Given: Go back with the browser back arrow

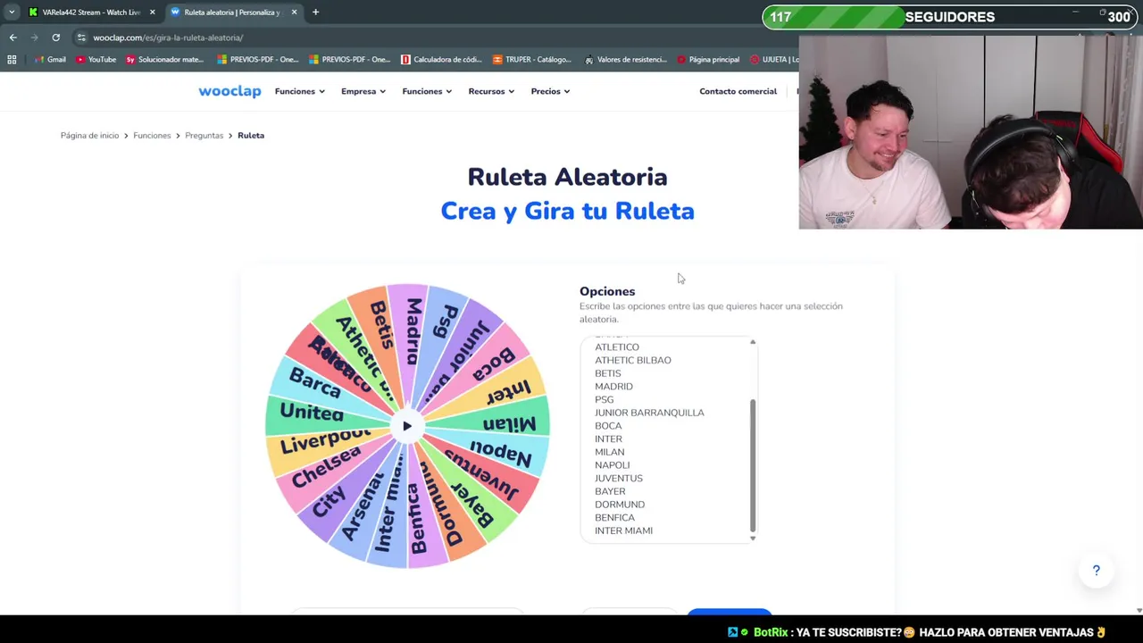Looking at the screenshot, I should point(13,38).
